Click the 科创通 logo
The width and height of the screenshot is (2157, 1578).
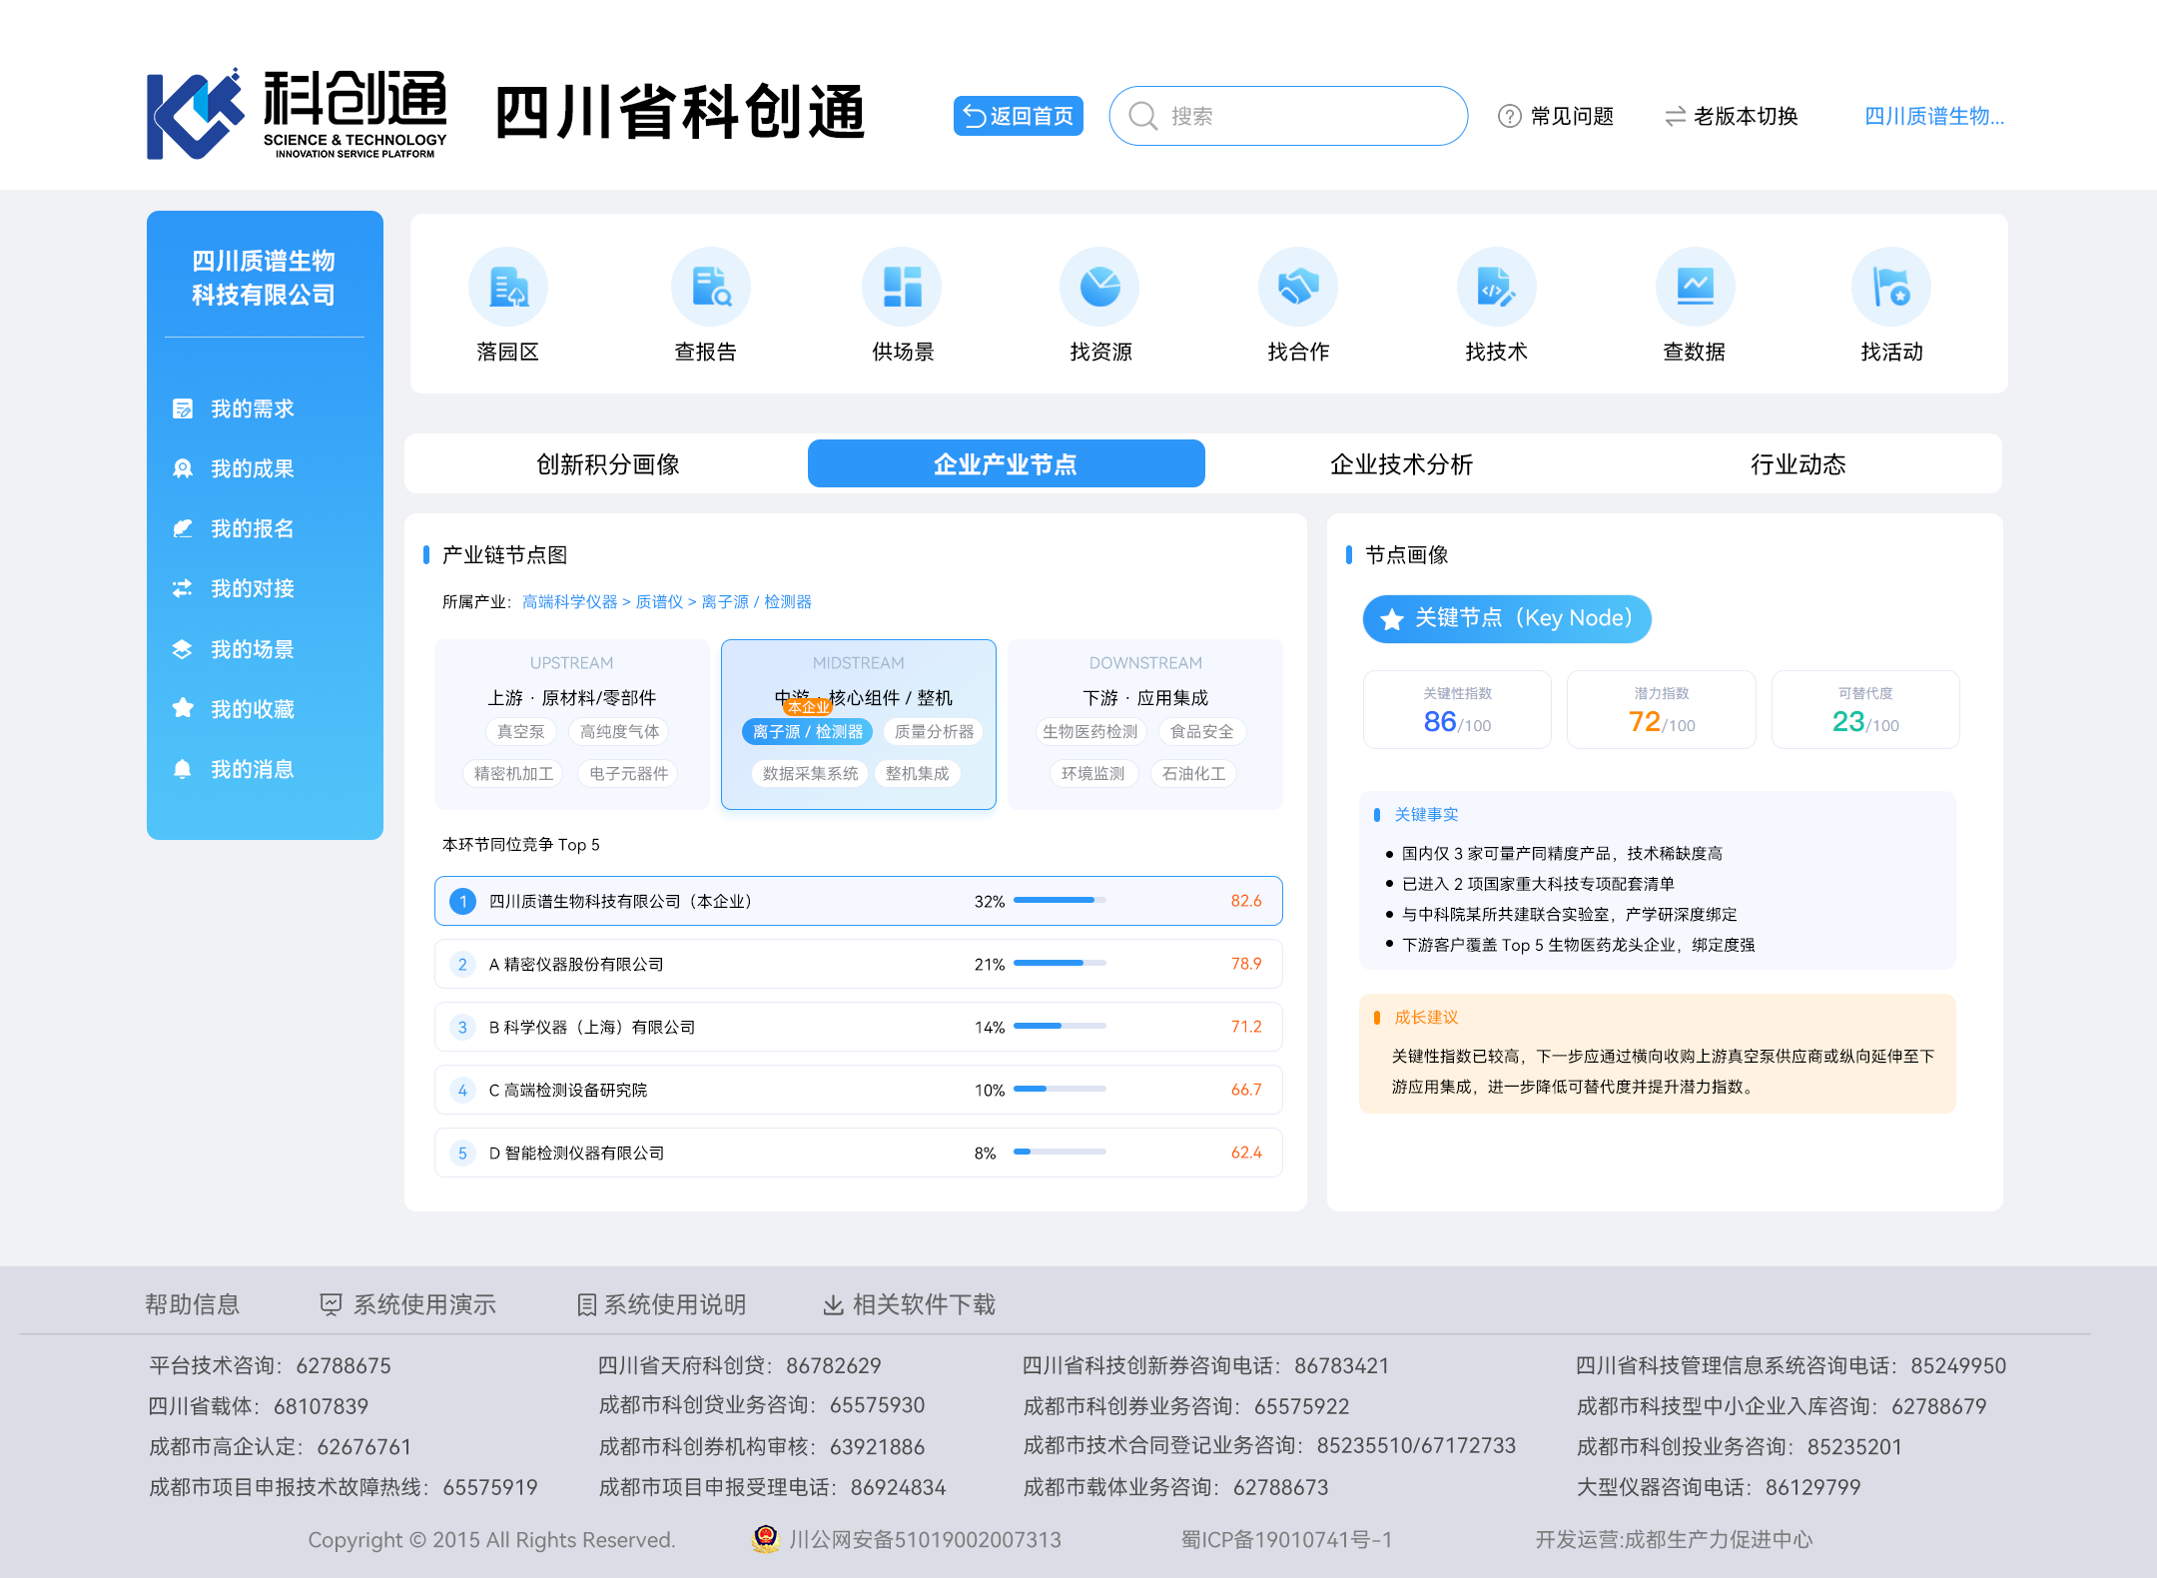point(297,113)
